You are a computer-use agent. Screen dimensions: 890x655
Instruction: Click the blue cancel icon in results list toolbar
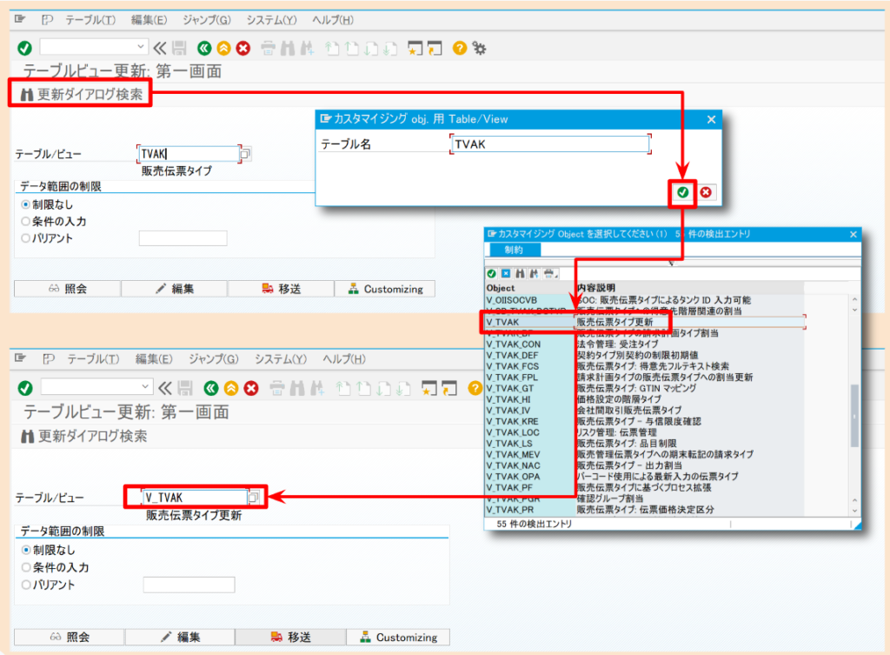(505, 274)
